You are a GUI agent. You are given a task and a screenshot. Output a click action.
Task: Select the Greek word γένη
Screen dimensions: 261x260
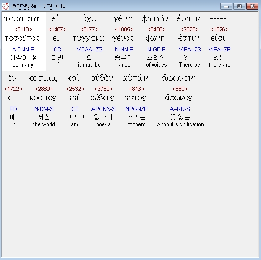[x=123, y=19]
